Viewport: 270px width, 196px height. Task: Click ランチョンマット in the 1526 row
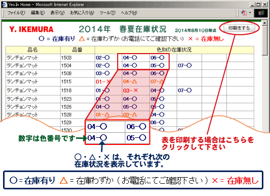(22, 107)
